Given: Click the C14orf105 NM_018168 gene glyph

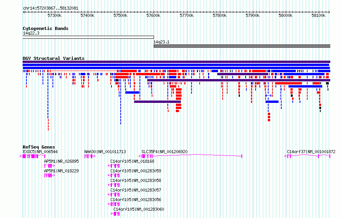Looking at the screenshot, I should (x=114, y=166).
